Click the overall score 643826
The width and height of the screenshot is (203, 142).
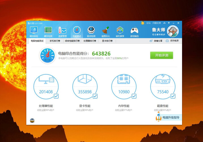101,54
